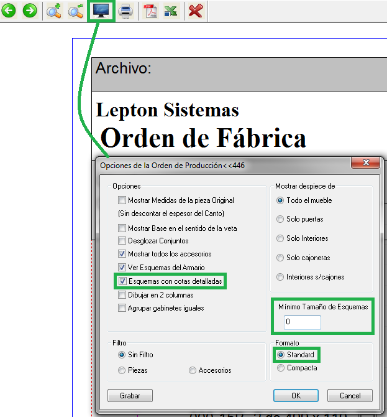Click the Grabar button
The image size is (387, 417).
pos(130,395)
